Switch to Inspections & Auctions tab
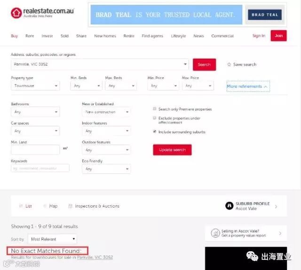This screenshot has height=270, width=301. (97, 206)
